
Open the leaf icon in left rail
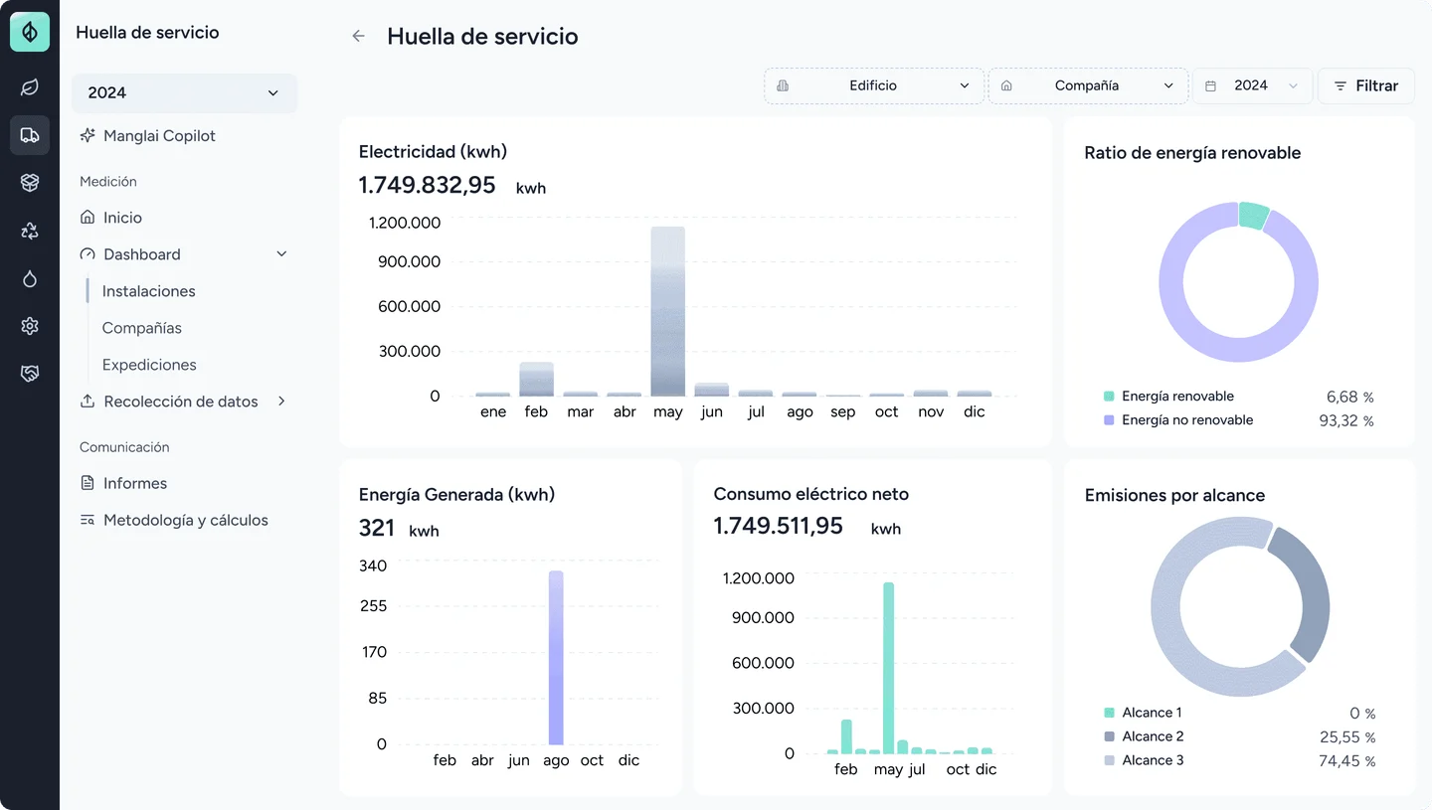click(x=30, y=87)
